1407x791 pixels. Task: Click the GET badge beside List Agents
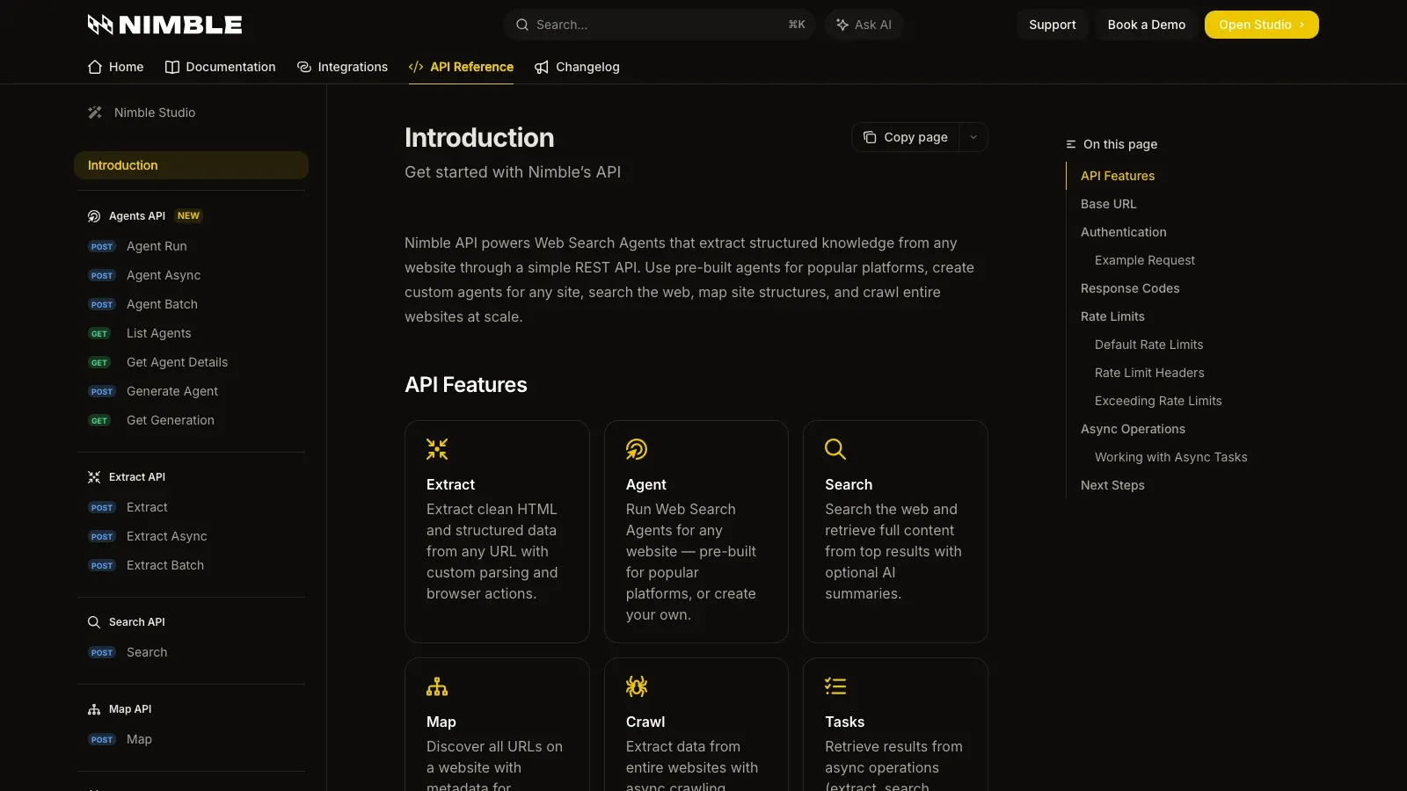coord(99,334)
